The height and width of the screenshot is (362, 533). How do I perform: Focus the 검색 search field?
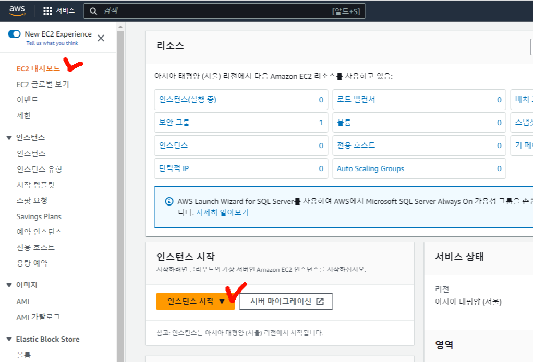click(224, 11)
